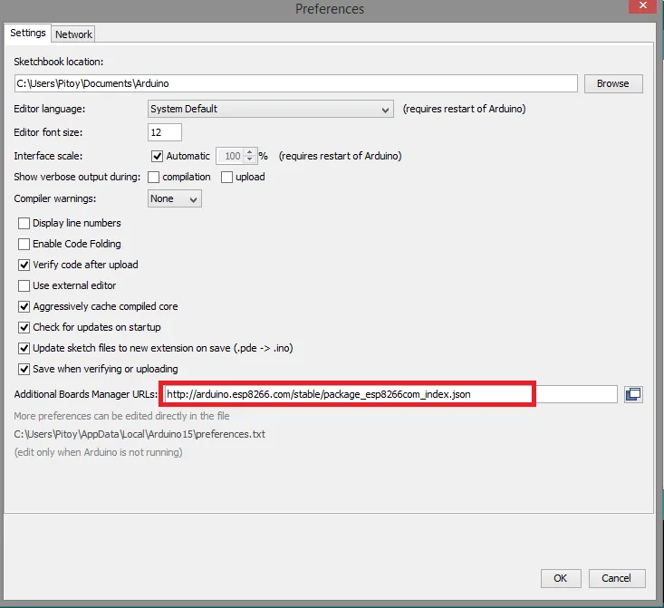664x608 pixels.
Task: Open the Editor language dropdown
Action: [x=271, y=109]
